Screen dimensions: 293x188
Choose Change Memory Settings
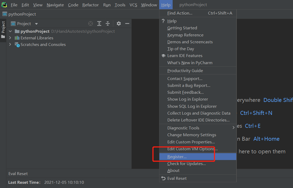click(198, 135)
